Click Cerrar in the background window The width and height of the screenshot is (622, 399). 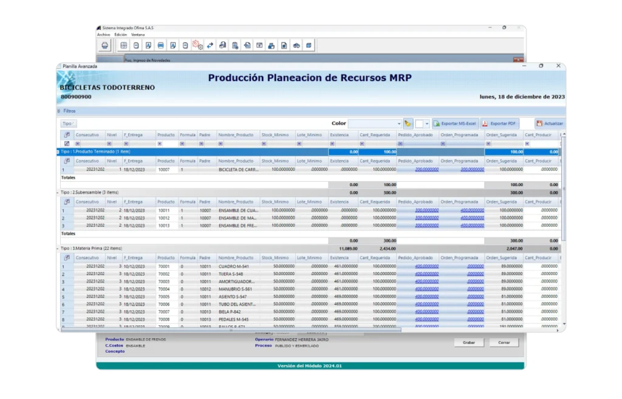pos(504,342)
